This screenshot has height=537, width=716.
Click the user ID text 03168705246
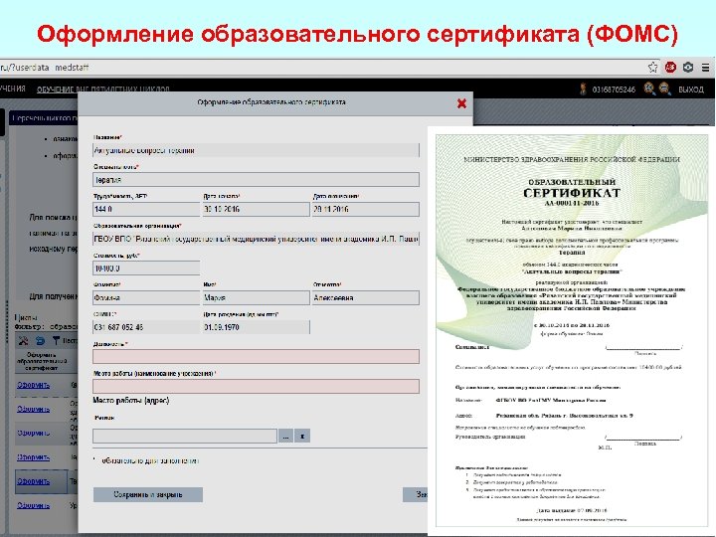[x=614, y=89]
